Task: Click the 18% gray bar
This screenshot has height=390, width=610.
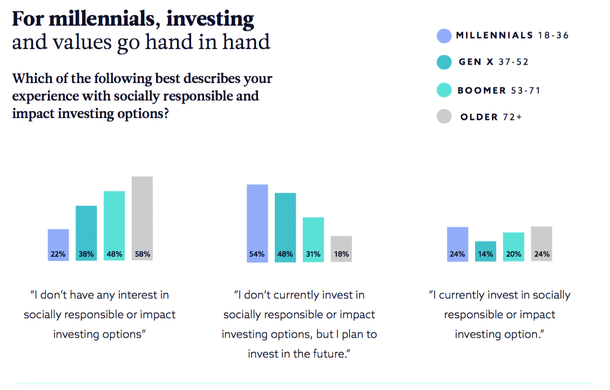Action: (341, 249)
